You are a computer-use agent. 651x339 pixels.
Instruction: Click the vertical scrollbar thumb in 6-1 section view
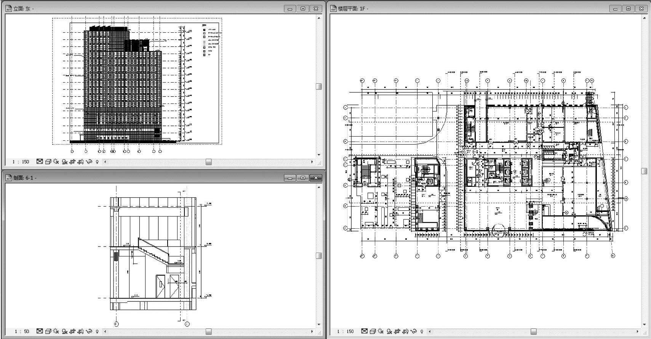[319, 256]
